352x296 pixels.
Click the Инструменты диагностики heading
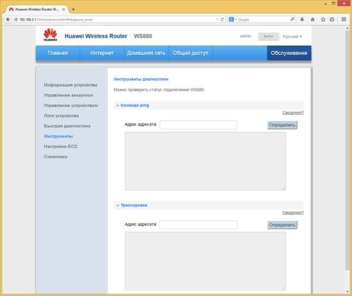[x=141, y=79]
